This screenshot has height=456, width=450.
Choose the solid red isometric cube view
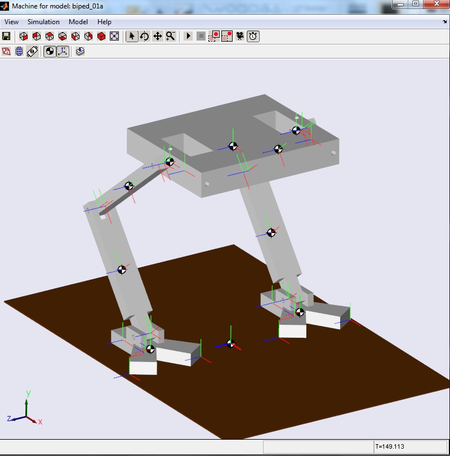[x=101, y=36]
